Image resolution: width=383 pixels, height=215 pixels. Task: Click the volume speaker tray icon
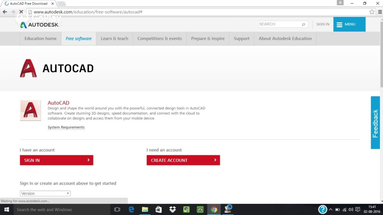pyautogui.click(x=351, y=210)
